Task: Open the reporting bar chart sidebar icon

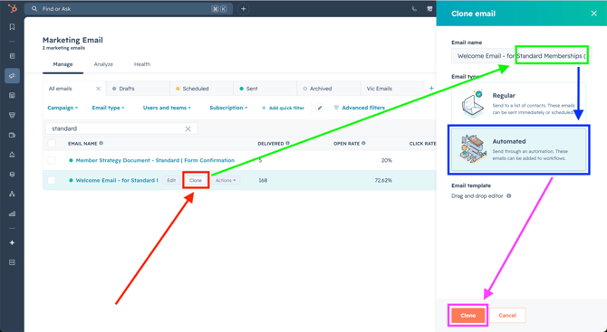Action: (12, 213)
